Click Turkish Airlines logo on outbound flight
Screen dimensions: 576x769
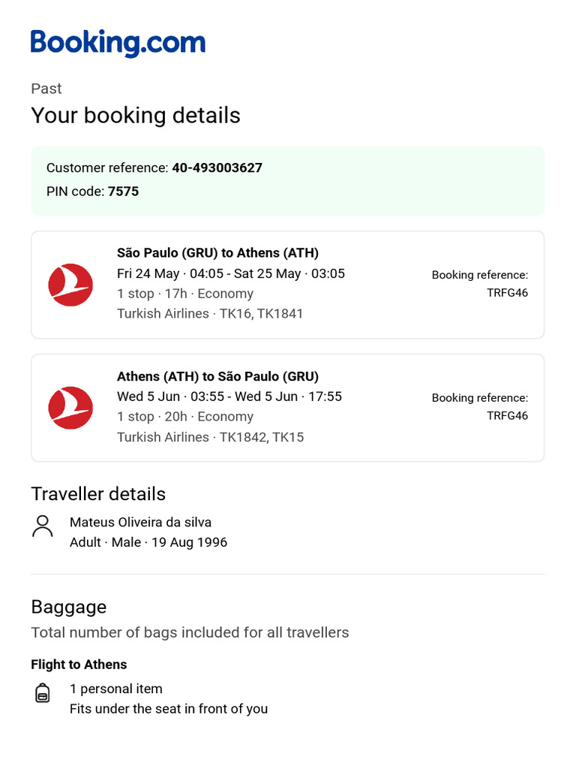tap(70, 285)
